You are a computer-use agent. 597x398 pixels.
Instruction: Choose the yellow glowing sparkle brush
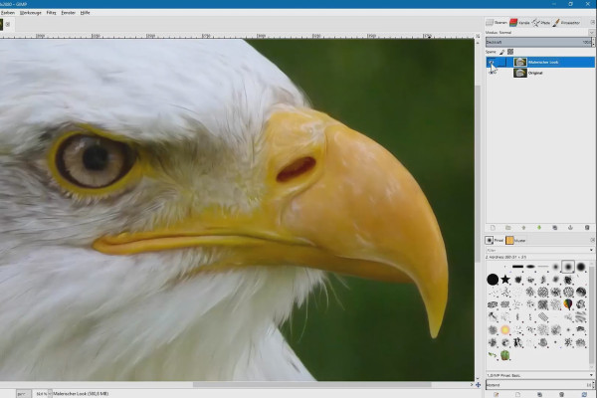(505, 329)
